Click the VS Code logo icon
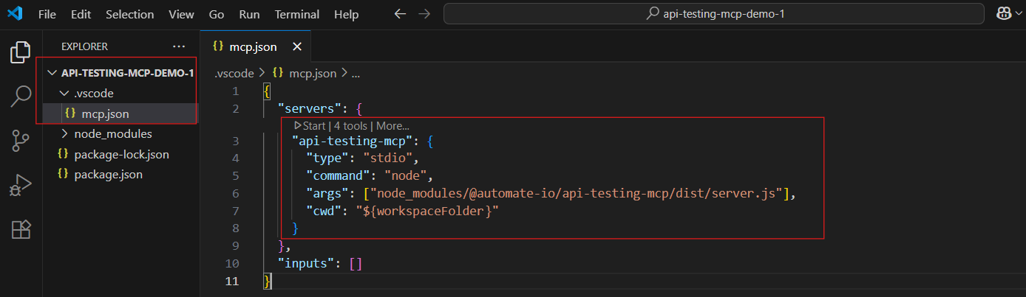The image size is (1026, 297). 15,14
